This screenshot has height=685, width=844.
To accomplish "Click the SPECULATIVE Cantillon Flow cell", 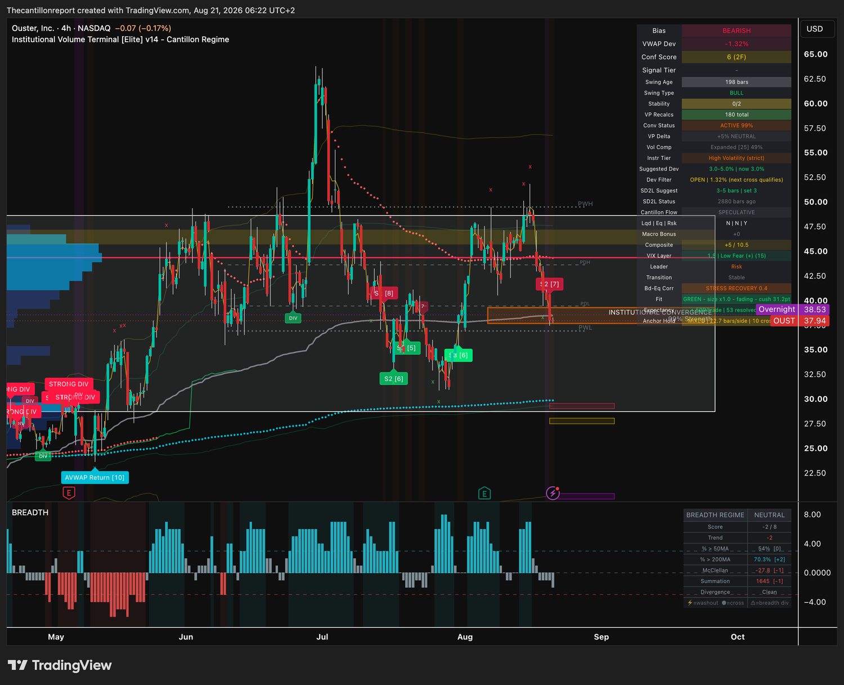I will [737, 212].
